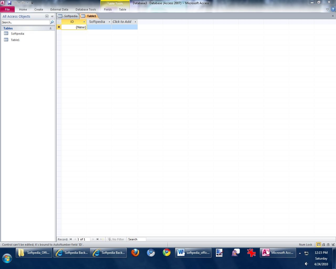Viewport: 336px width, 269px height.
Task: Click the Redo arrow in Quick Access Toolbar
Action: (x=23, y=3)
